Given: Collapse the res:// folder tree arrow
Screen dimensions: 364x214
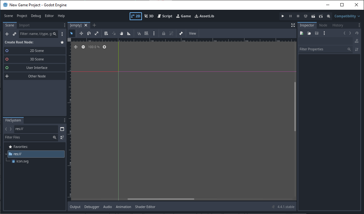Looking at the screenshot, I should tap(6, 154).
